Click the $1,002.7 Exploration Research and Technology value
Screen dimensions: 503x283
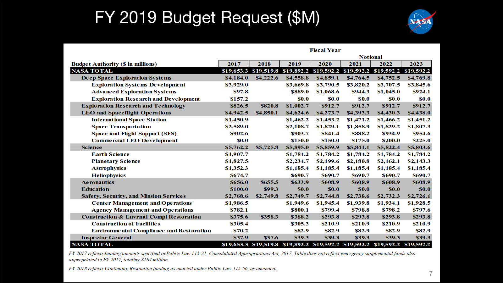click(297, 106)
